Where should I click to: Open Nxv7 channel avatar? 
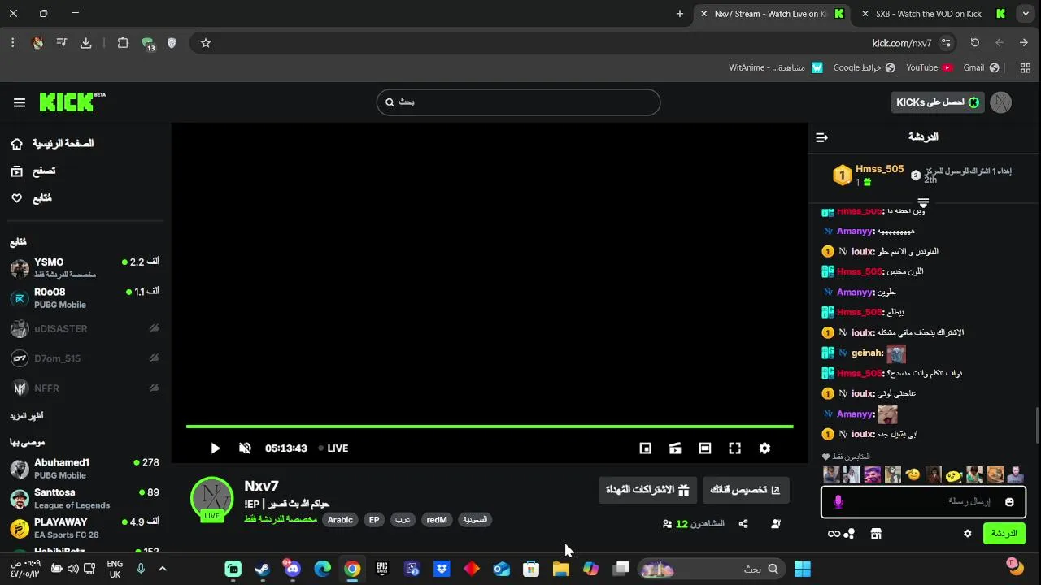click(212, 498)
